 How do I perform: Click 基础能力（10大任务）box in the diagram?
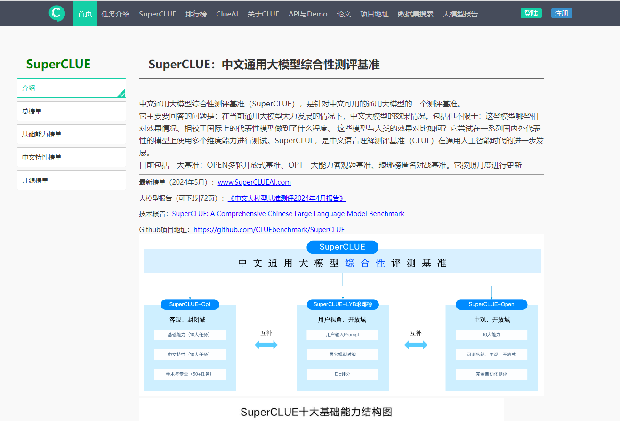coord(190,335)
